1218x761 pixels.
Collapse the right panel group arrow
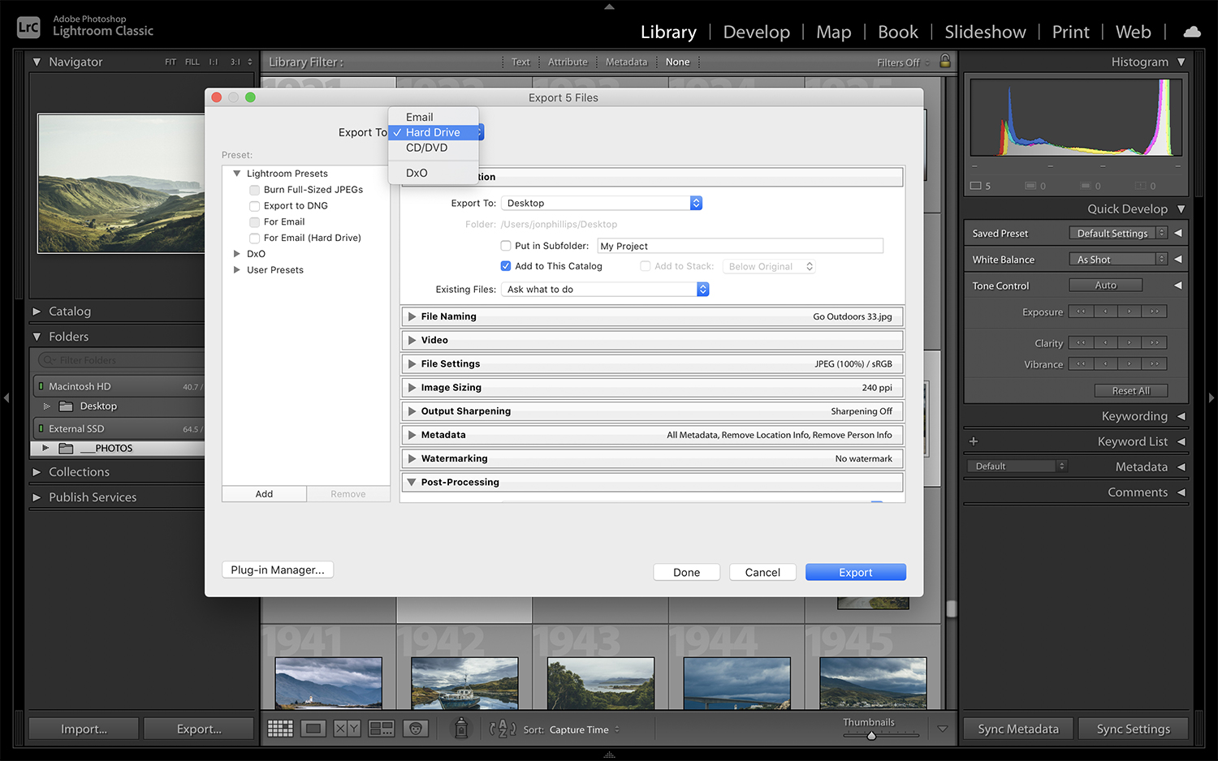[1212, 398]
